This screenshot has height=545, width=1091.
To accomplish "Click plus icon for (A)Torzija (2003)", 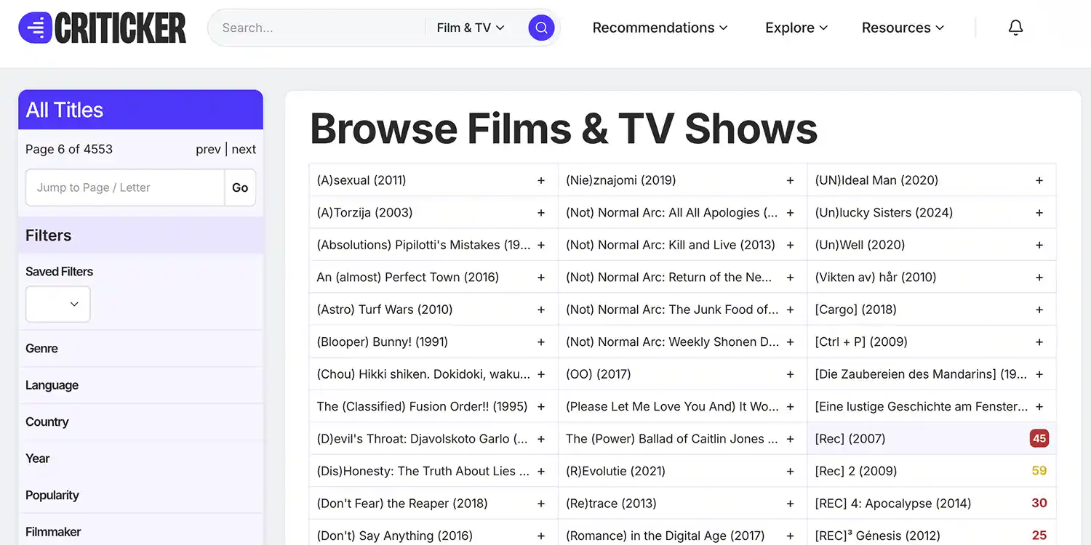I will (541, 213).
